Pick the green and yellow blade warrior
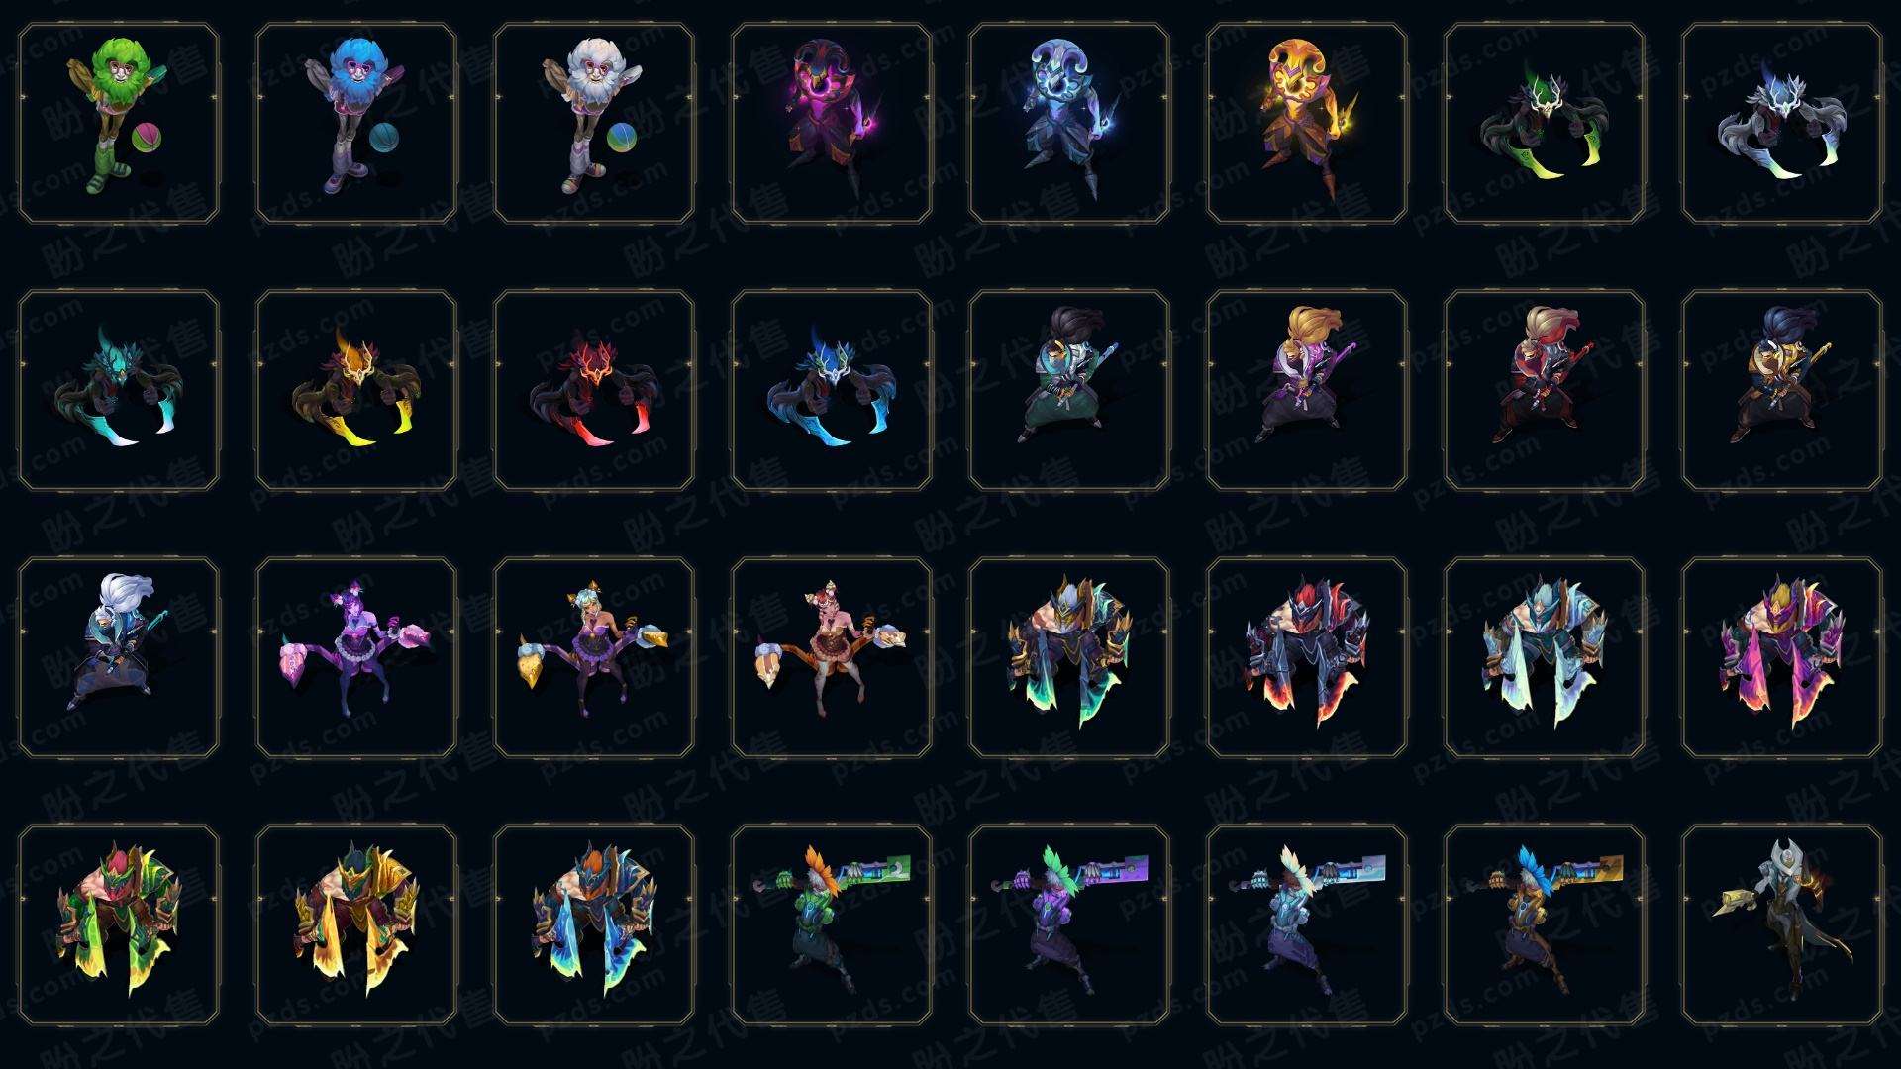 [x=119, y=924]
